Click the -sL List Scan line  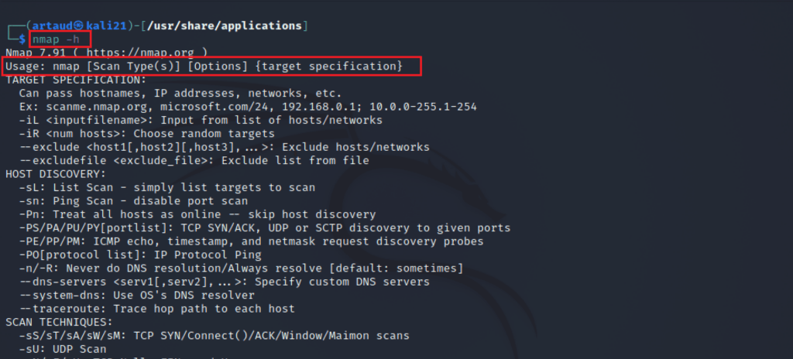[x=167, y=187]
